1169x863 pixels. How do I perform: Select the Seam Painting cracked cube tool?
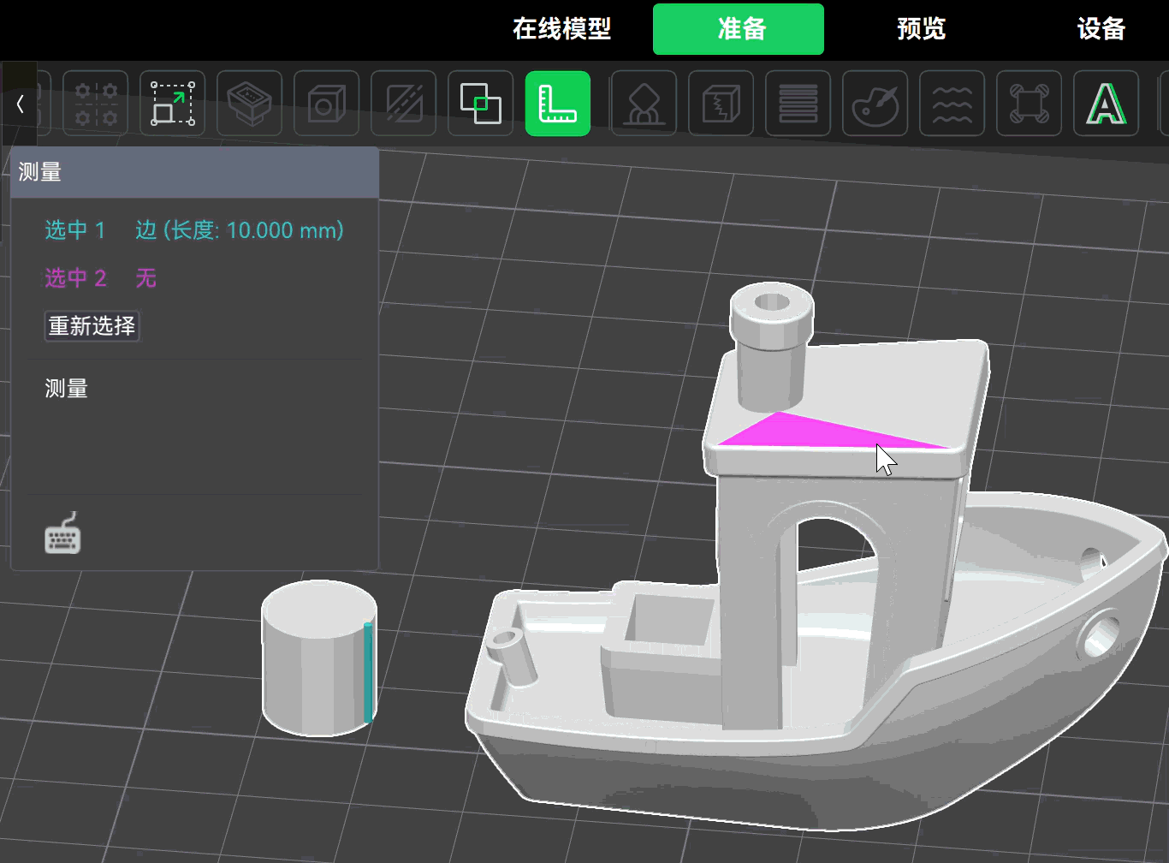coord(721,104)
